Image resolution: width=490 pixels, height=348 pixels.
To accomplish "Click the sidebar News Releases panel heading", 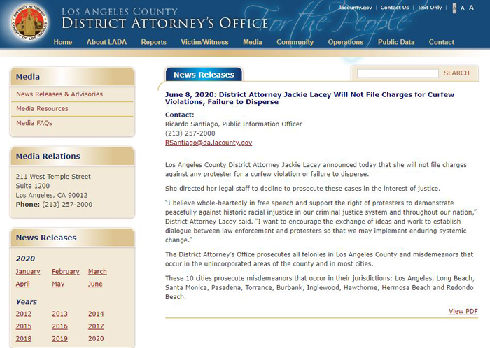I will (x=46, y=238).
